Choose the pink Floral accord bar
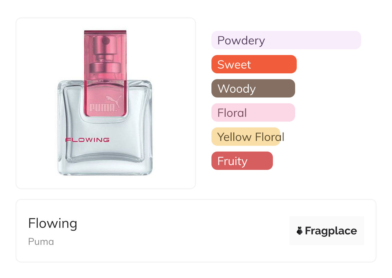The height and width of the screenshot is (278, 392). 253,113
